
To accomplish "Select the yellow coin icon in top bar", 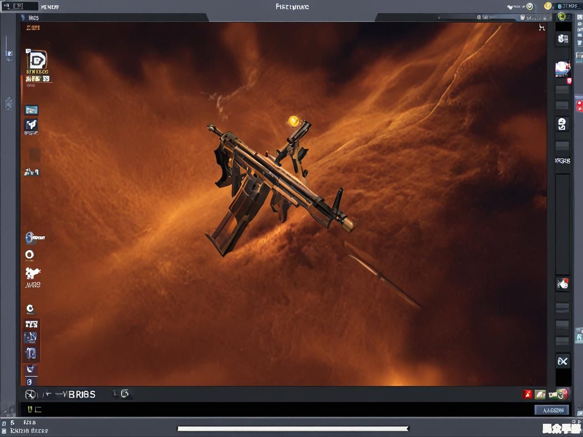I will click(x=548, y=6).
